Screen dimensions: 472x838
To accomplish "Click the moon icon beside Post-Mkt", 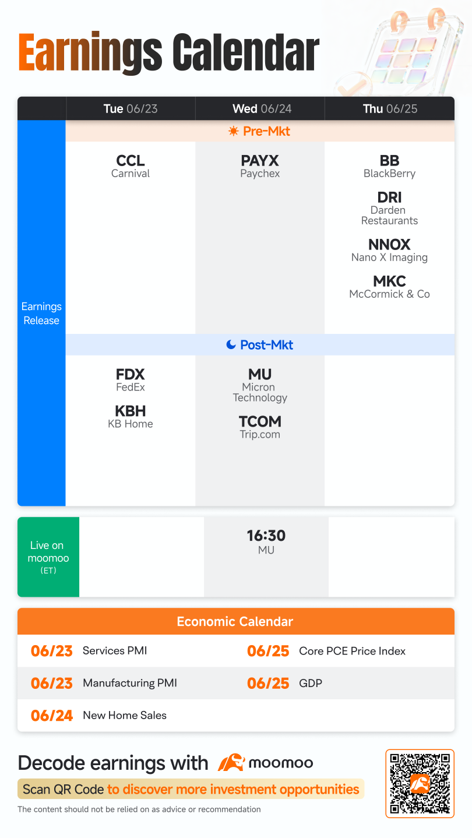I will [231, 345].
